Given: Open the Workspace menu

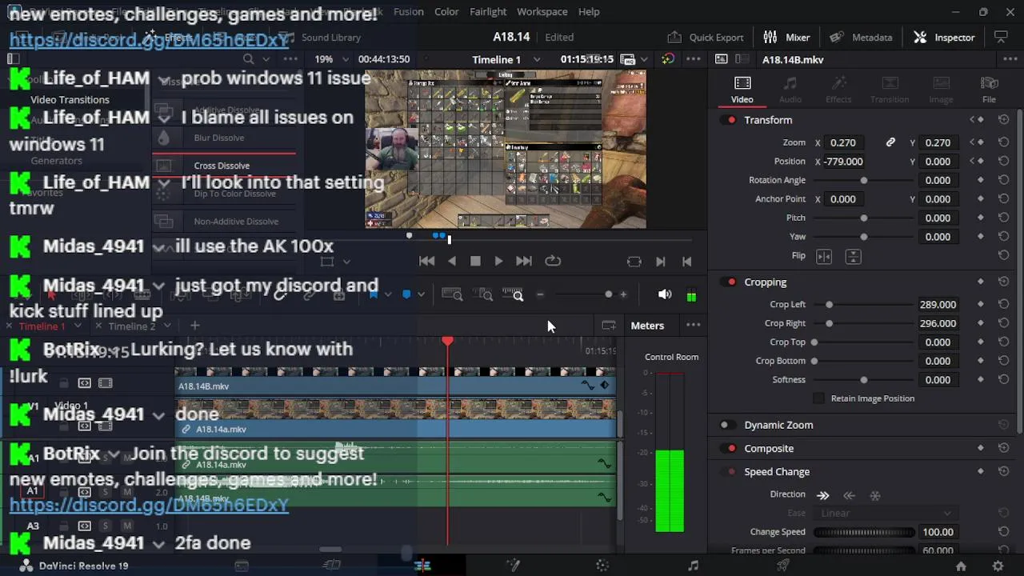Looking at the screenshot, I should 542,12.
